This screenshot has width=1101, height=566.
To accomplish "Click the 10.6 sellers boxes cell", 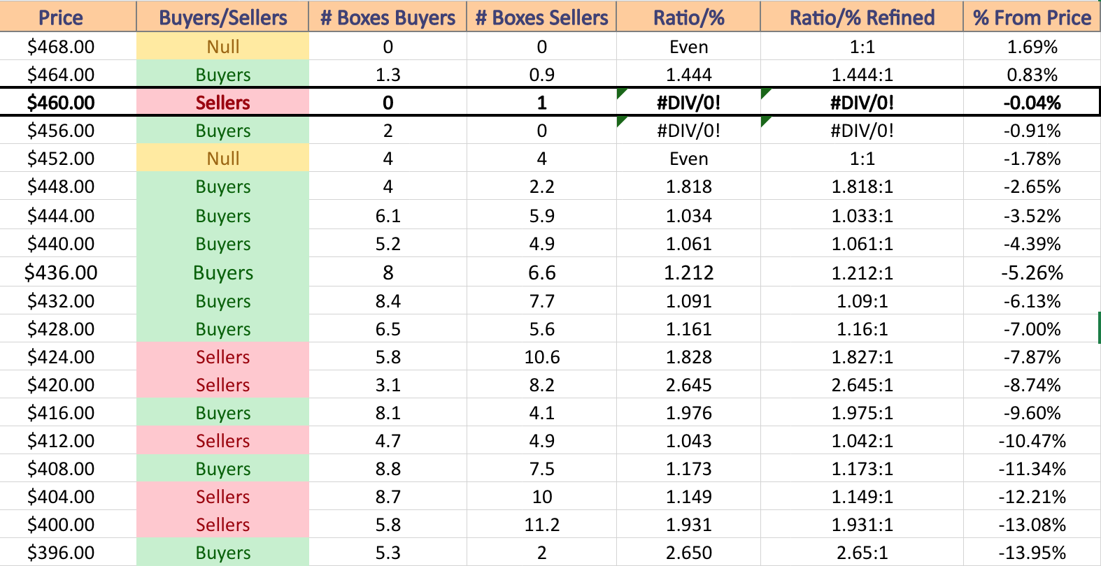I will click(x=541, y=356).
